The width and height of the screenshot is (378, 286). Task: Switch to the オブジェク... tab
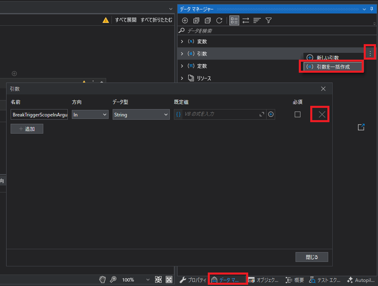click(x=263, y=280)
